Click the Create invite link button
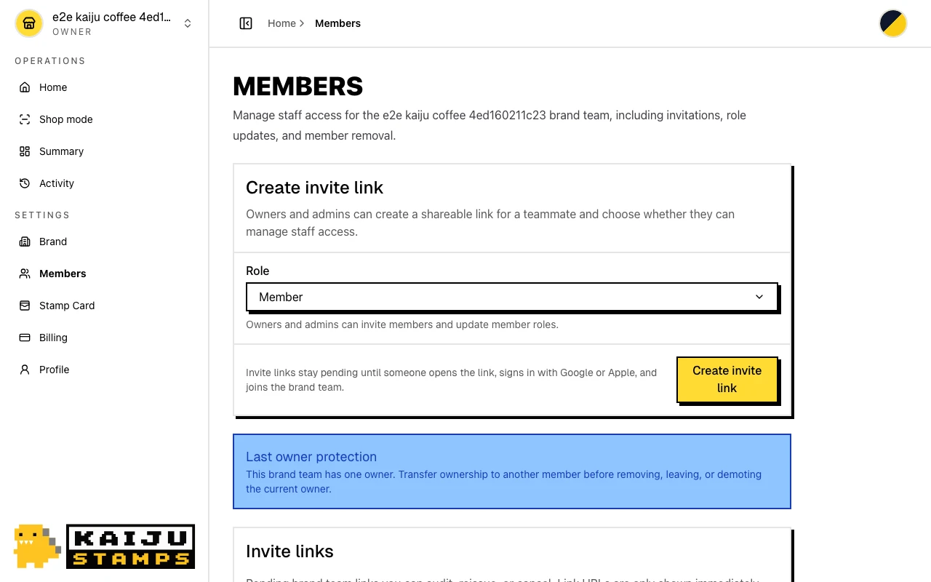Image resolution: width=931 pixels, height=582 pixels. coord(727,379)
